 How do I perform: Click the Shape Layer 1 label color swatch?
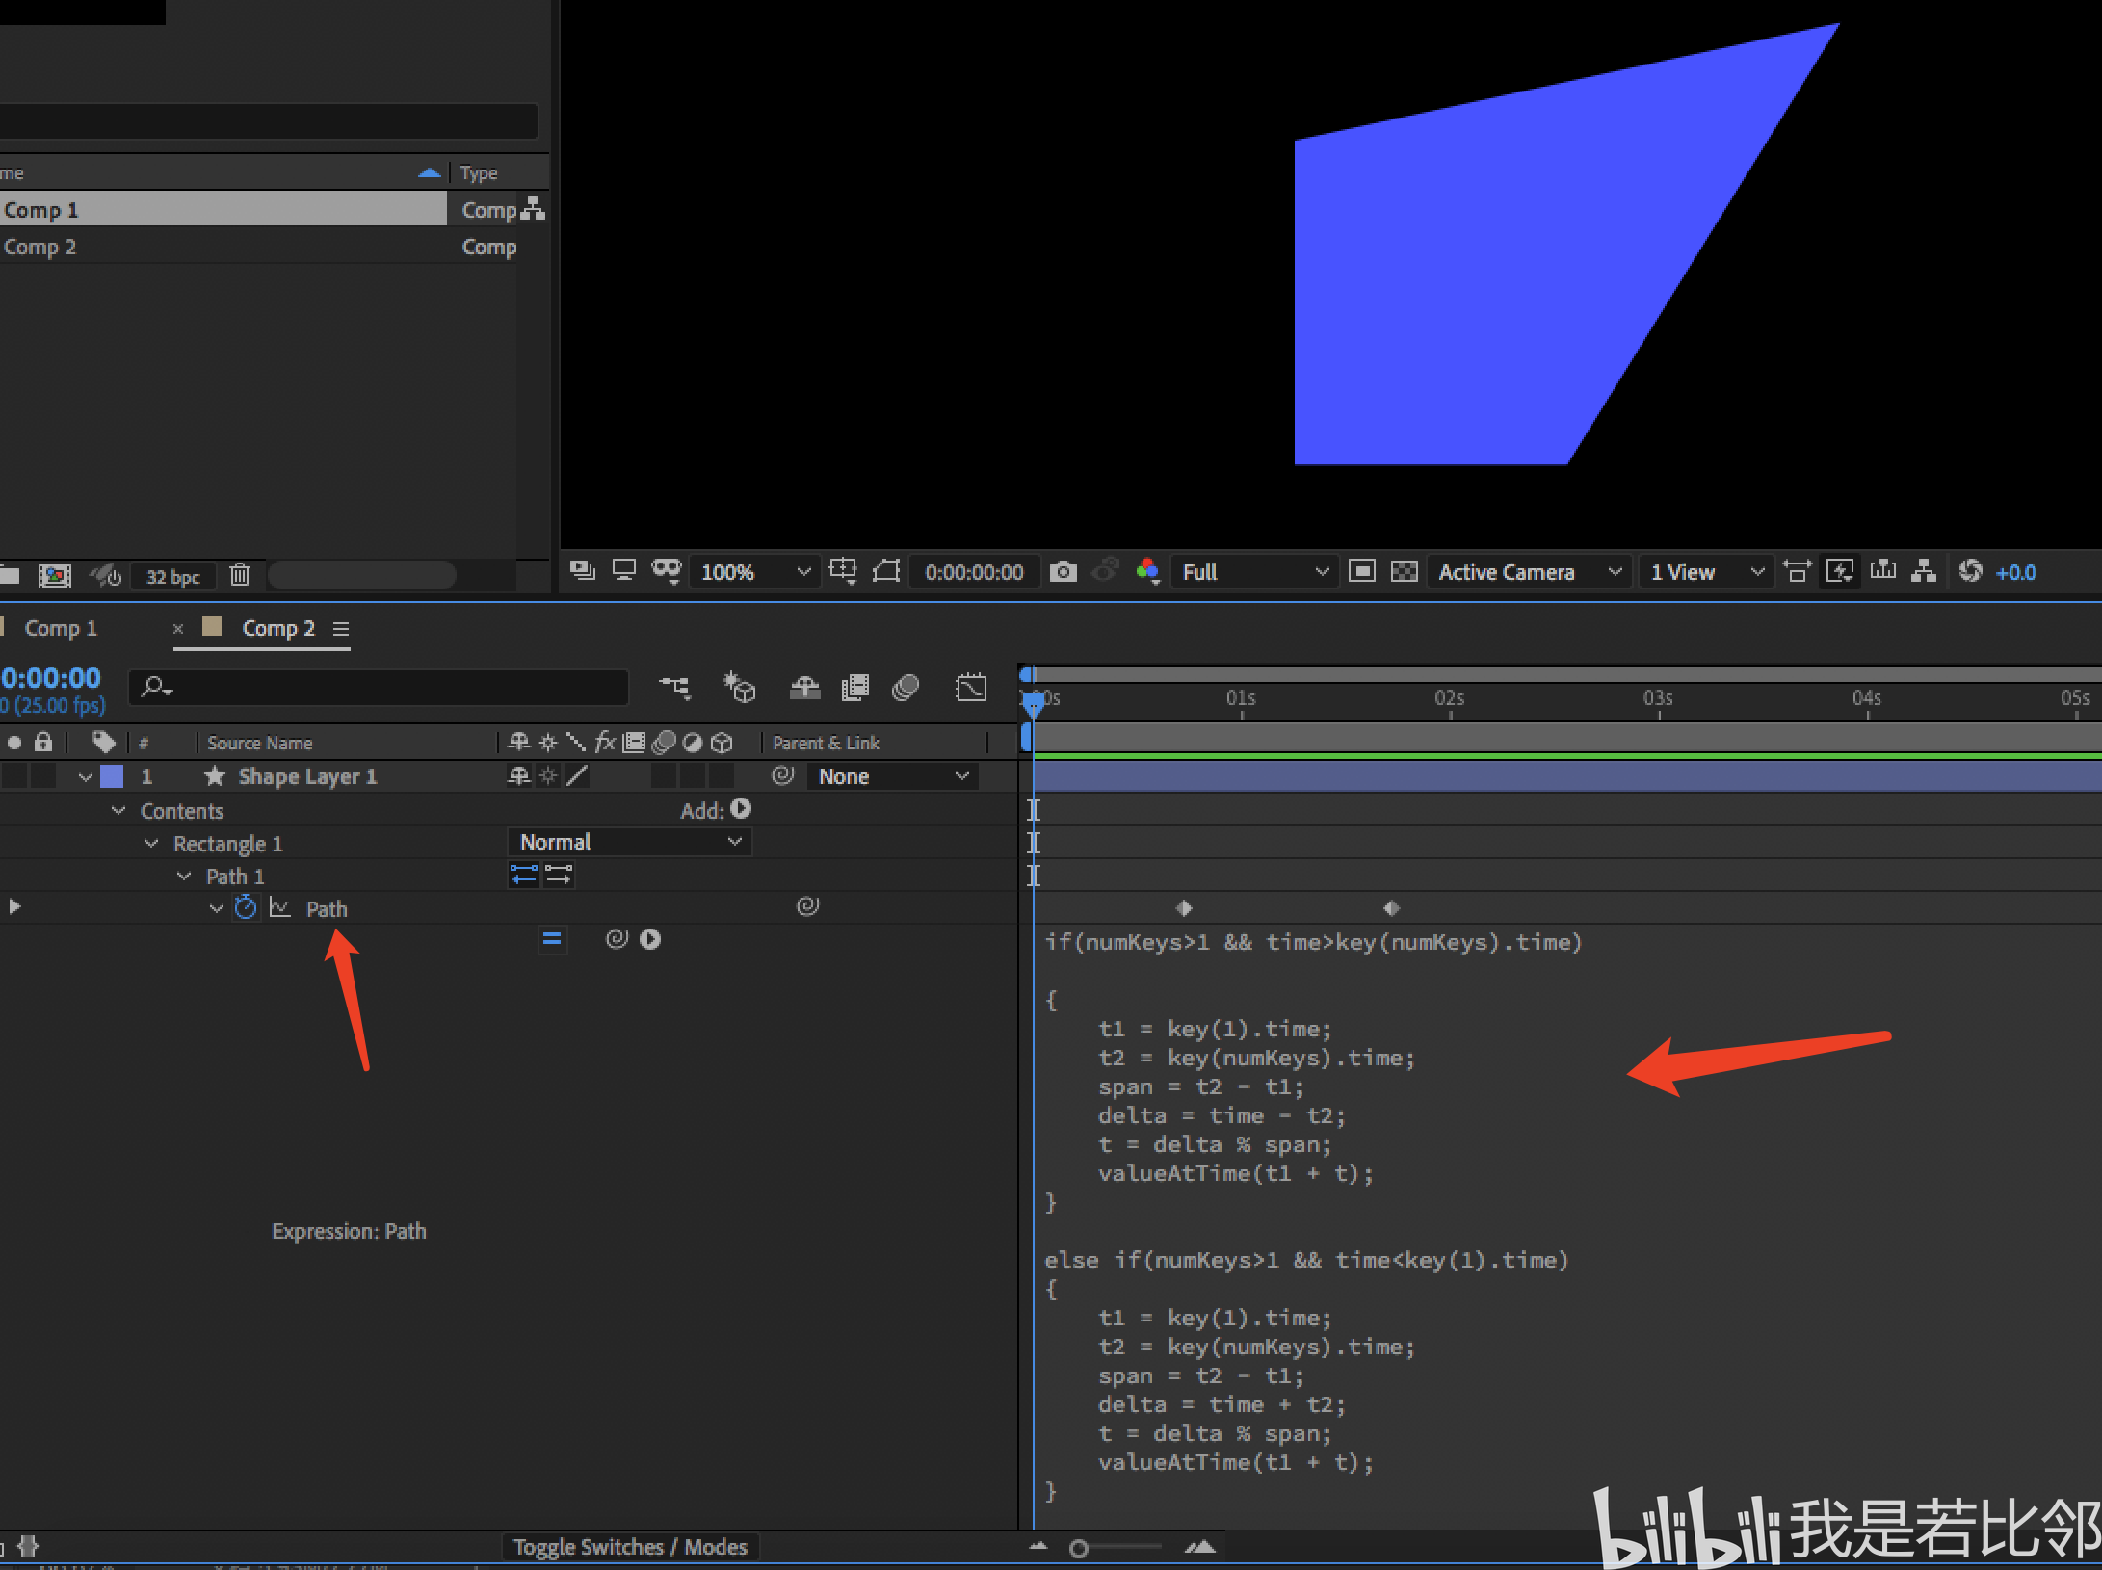click(113, 776)
